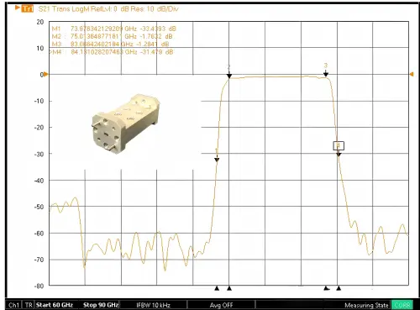This screenshot has width=420, height=310.
Task: Click marker 1's bottom-axis triangle
Action: [x=217, y=288]
